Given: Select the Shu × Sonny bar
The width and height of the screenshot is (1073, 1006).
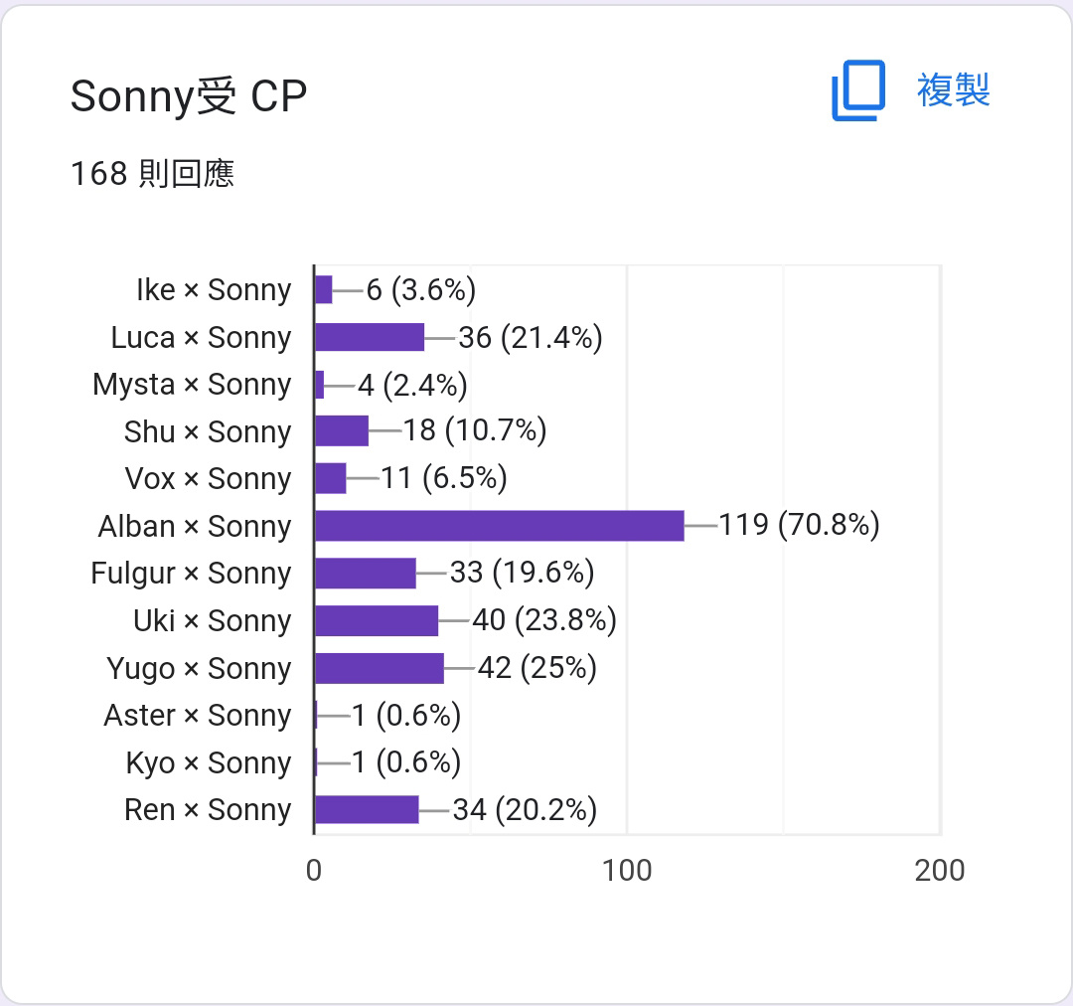Looking at the screenshot, I should 342,430.
